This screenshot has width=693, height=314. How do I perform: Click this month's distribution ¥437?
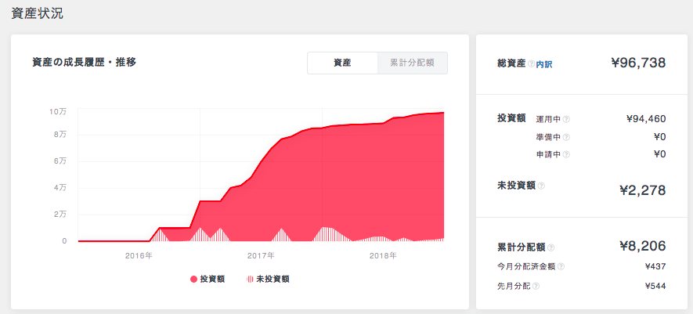pos(655,266)
